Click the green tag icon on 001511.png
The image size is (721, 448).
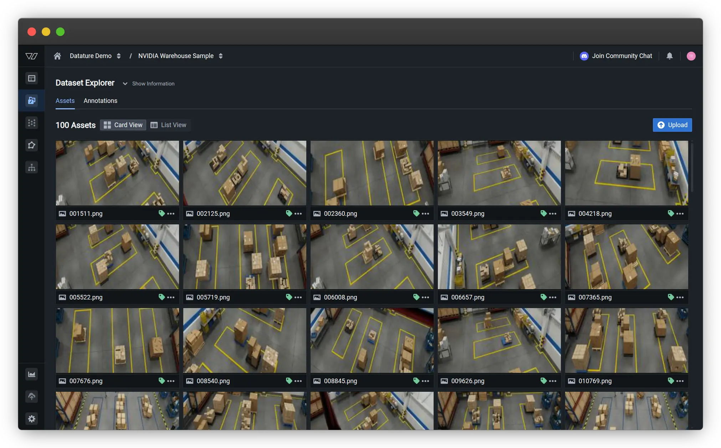coord(162,213)
